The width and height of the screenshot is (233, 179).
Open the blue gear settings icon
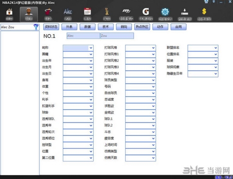(165, 12)
